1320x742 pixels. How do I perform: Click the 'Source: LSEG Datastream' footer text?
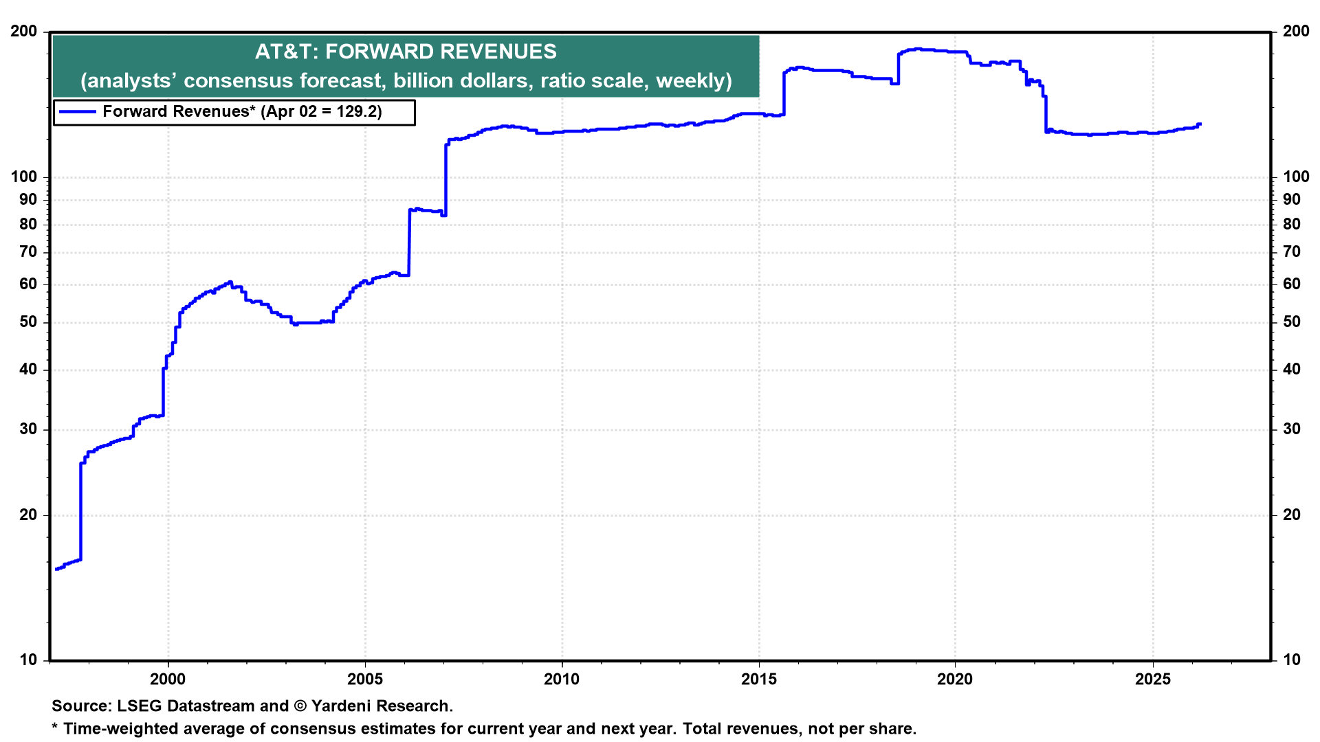coord(252,706)
